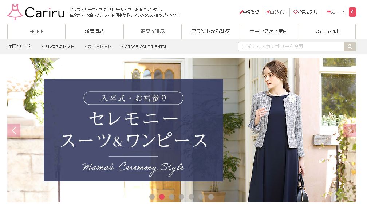Show previous slide with left arrow

pos(14,130)
